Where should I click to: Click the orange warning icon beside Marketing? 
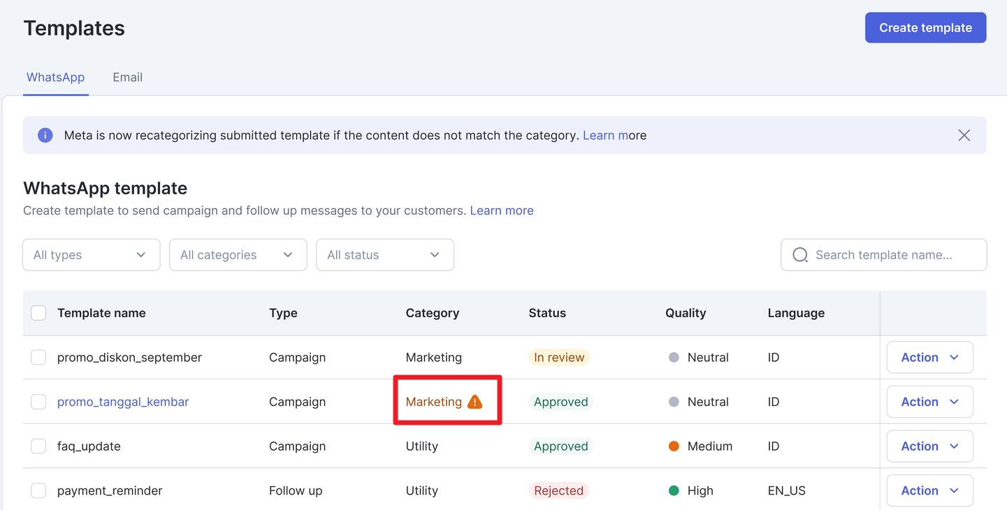[475, 402]
